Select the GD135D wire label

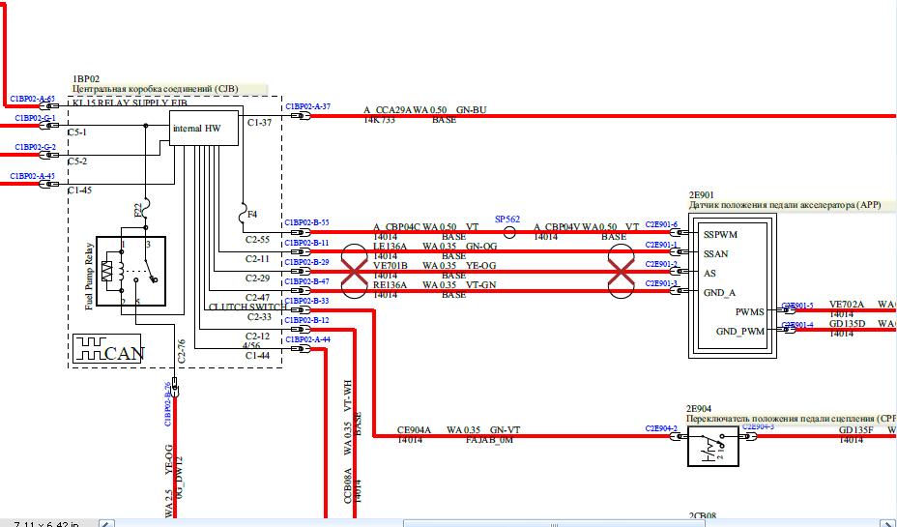848,324
